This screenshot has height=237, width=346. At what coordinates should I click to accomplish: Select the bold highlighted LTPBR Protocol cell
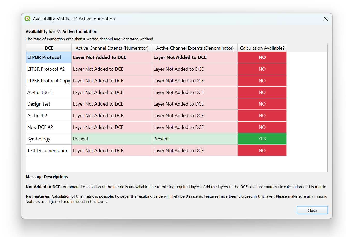click(49, 57)
